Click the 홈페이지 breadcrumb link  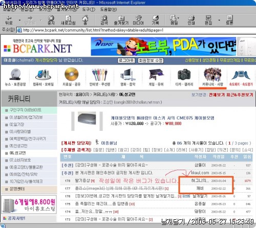click(x=82, y=95)
